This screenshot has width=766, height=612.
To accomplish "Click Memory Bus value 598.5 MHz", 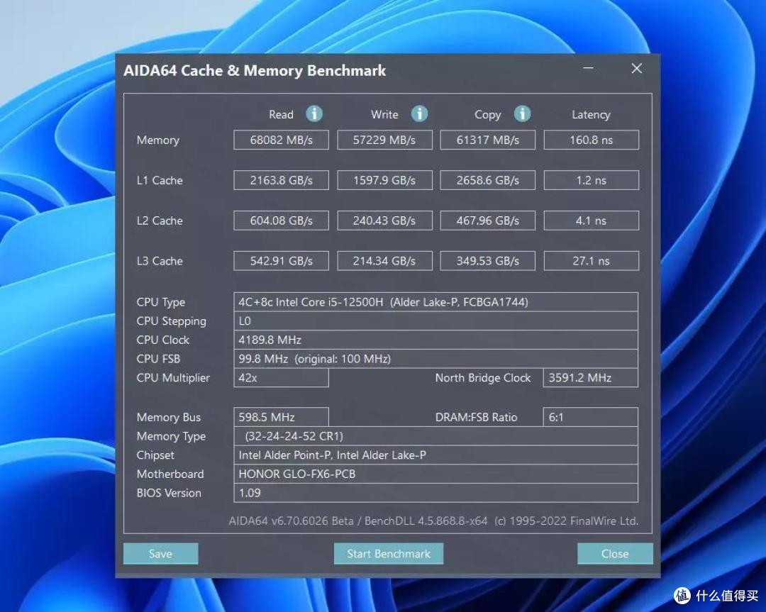I will coord(282,417).
